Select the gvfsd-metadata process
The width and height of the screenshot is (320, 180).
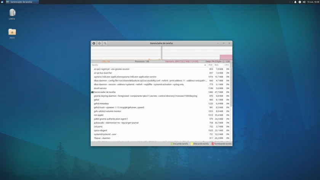(160, 104)
